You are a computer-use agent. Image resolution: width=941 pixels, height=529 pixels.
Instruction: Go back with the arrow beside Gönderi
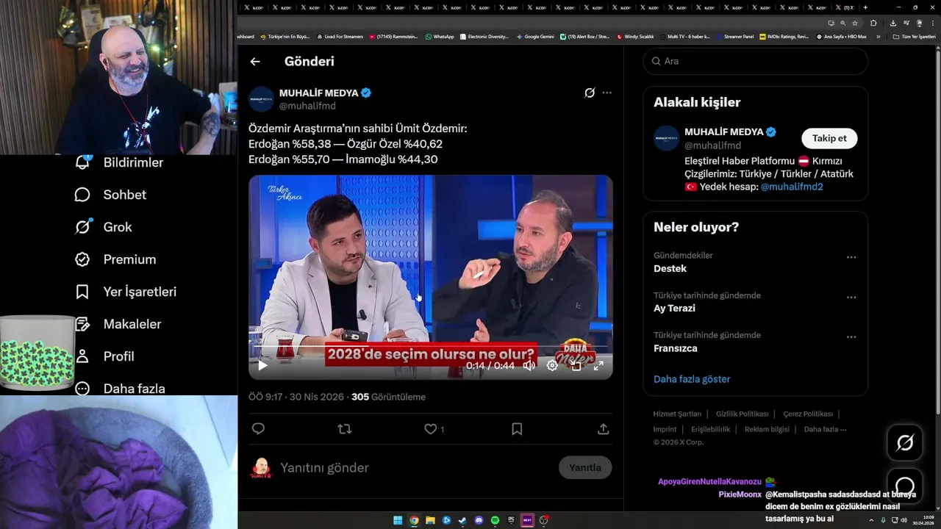click(255, 62)
